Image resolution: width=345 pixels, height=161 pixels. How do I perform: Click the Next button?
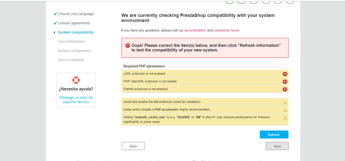(x=277, y=146)
